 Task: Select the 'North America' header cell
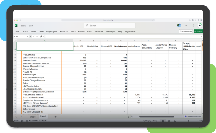121,46
